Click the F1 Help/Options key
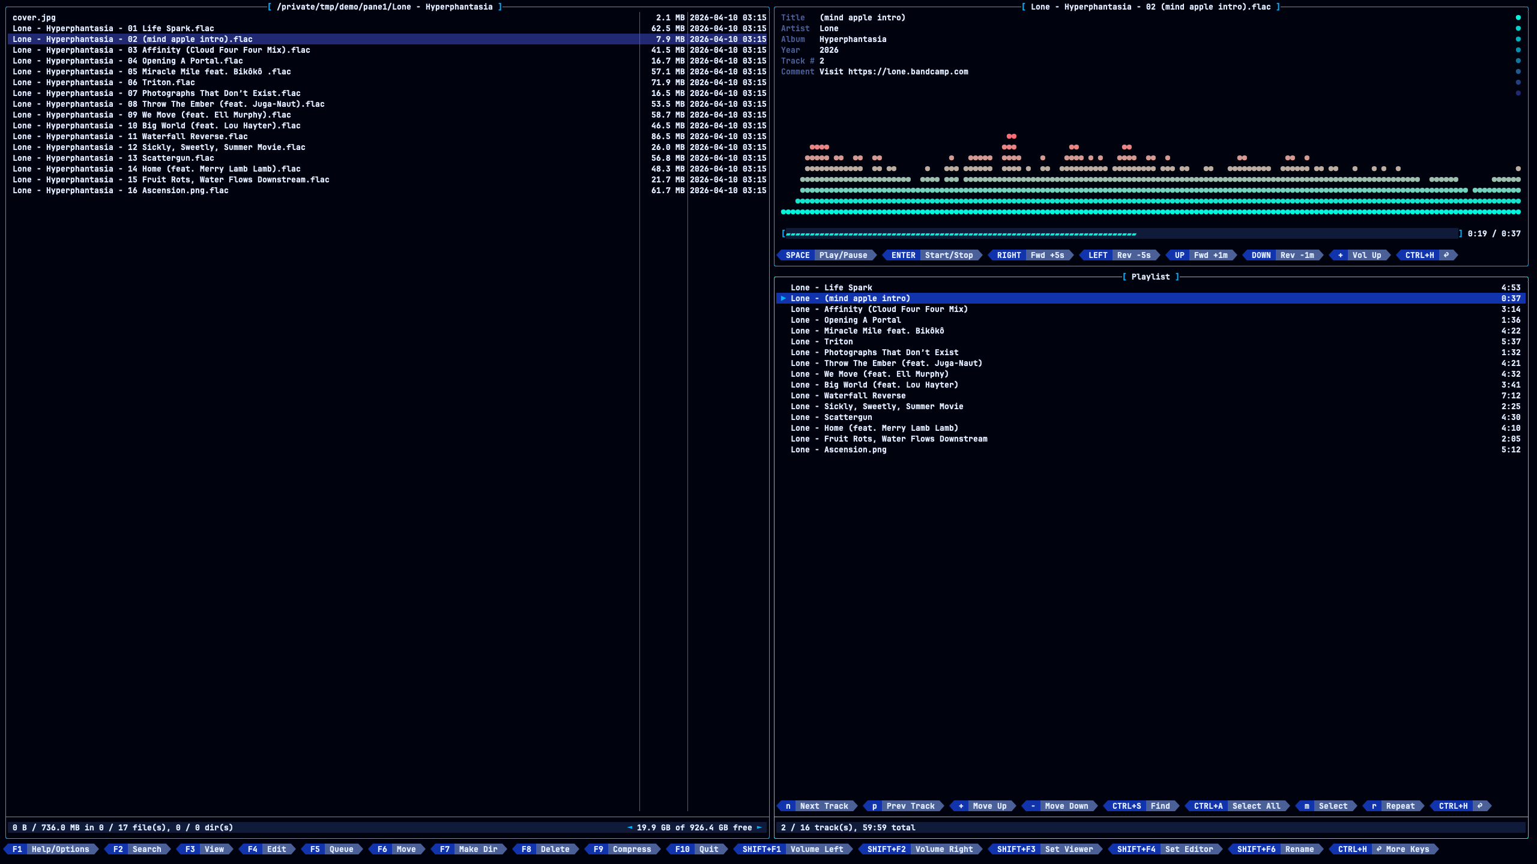The width and height of the screenshot is (1537, 864). coord(51,849)
